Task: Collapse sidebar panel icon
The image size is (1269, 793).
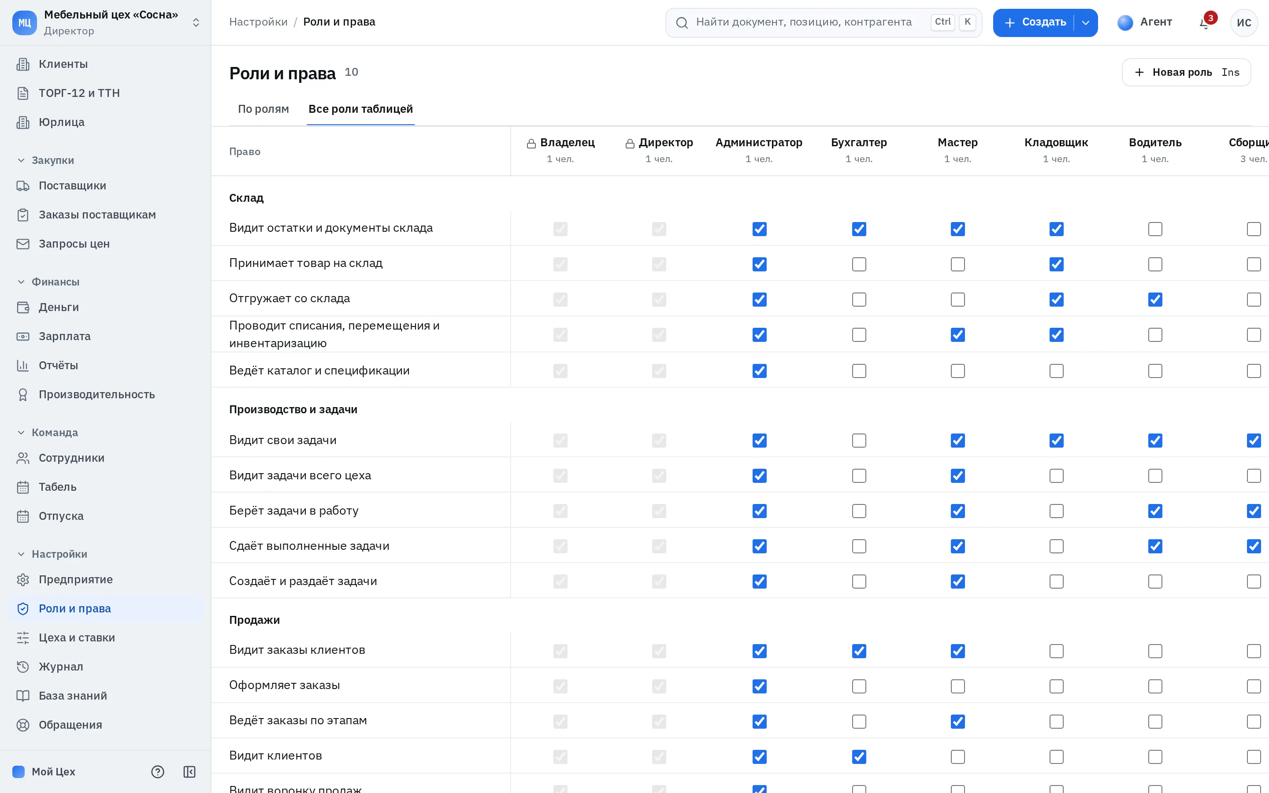Action: [x=189, y=772]
